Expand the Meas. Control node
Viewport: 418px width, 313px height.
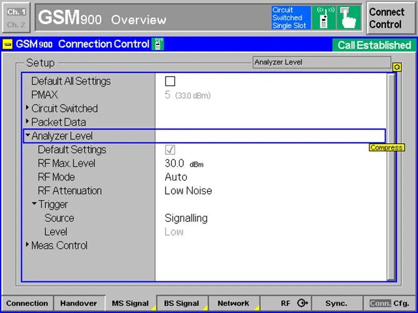(x=28, y=244)
